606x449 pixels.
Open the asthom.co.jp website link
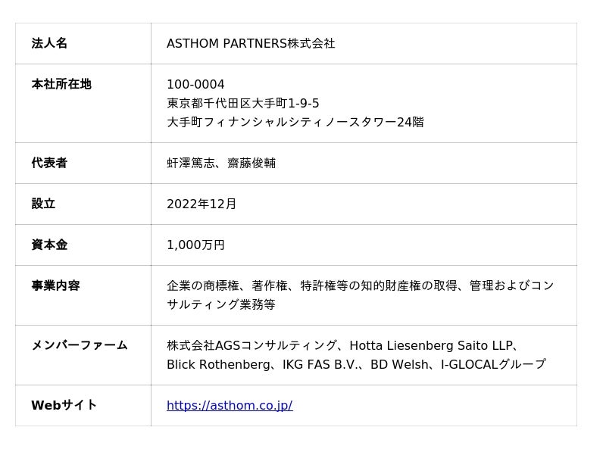(230, 406)
